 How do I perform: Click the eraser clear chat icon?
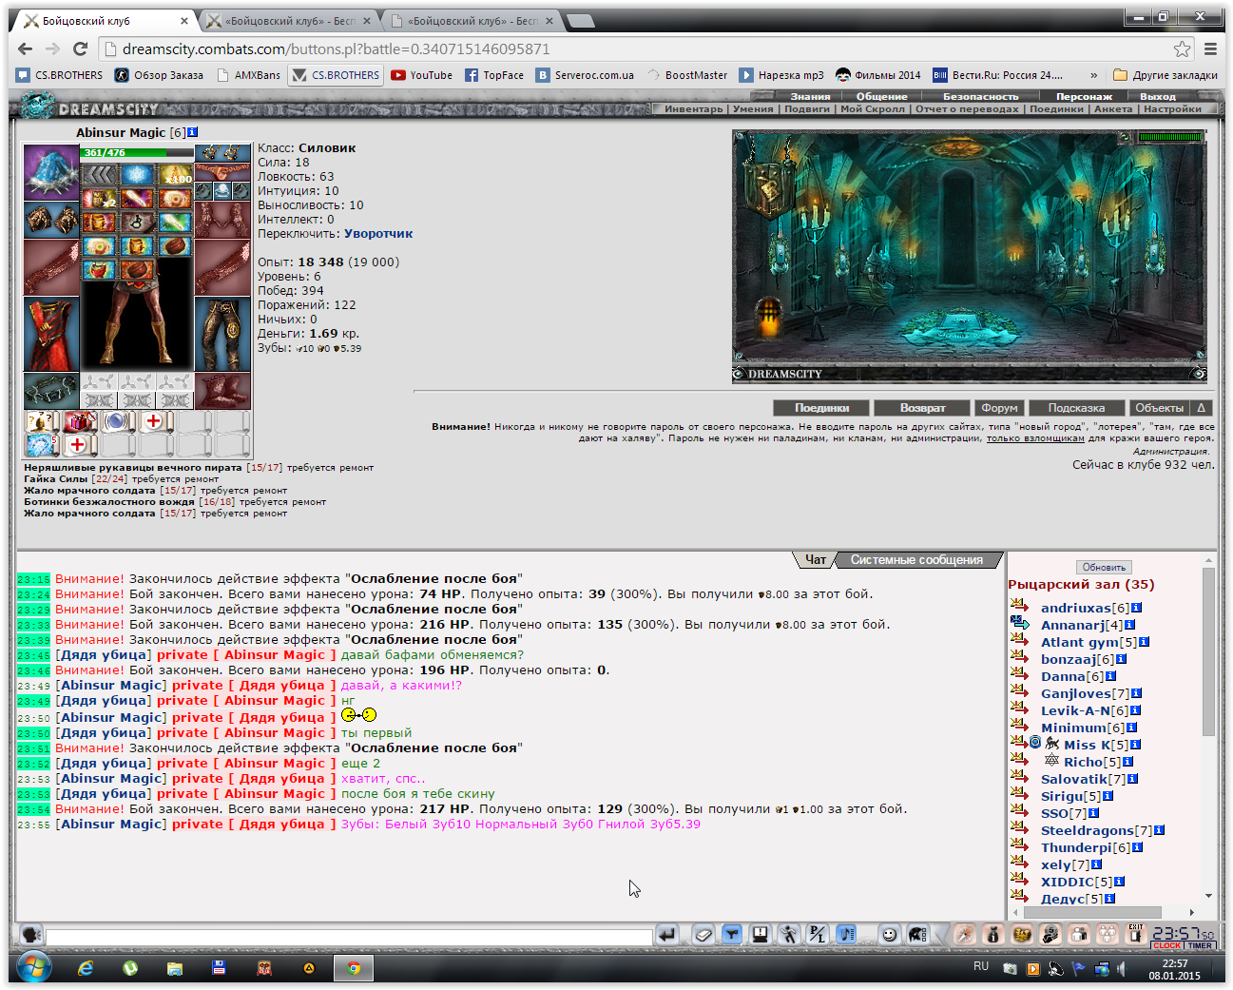(703, 935)
